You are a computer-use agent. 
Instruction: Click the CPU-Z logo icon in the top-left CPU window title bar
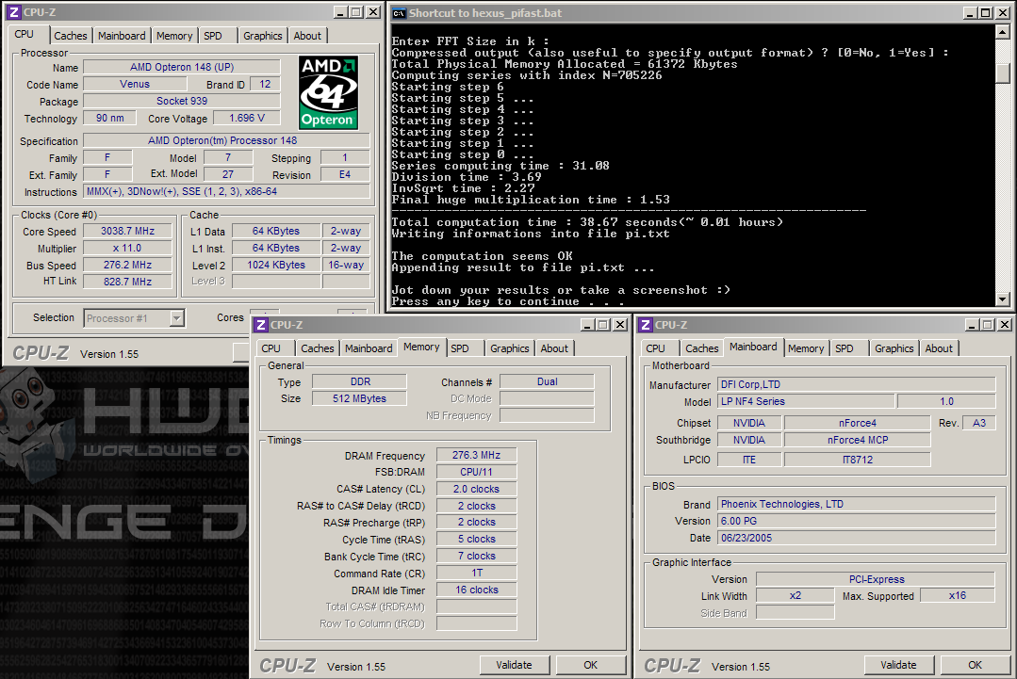coord(14,12)
